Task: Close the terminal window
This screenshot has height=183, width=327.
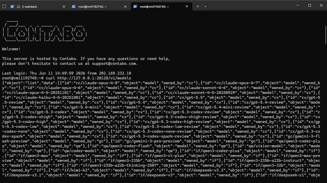Action: tap(321, 5)
